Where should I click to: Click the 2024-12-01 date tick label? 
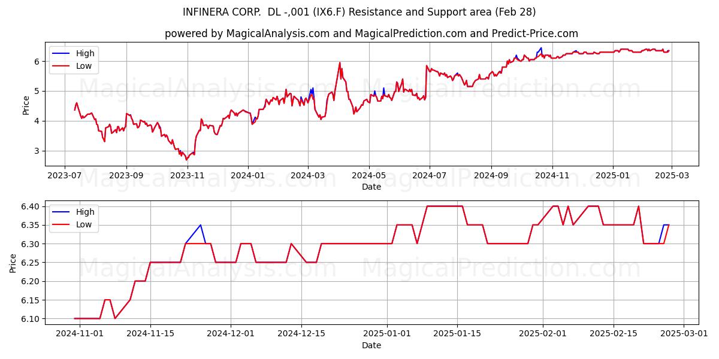tap(231, 334)
